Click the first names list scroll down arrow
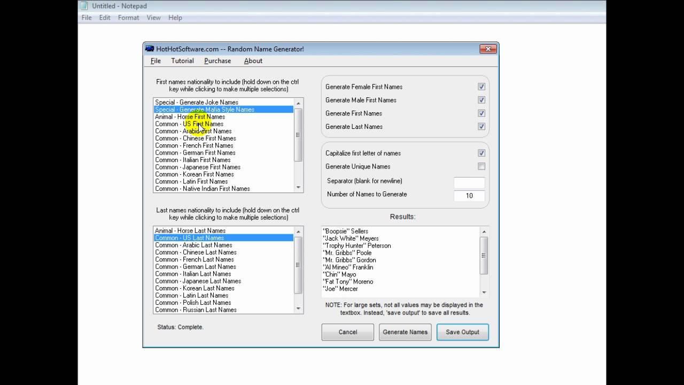Image resolution: width=684 pixels, height=385 pixels. pyautogui.click(x=299, y=187)
